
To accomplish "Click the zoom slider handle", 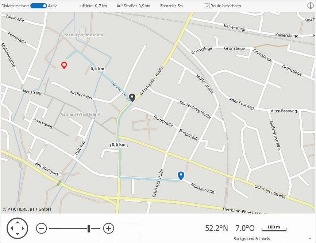I will (x=89, y=228).
